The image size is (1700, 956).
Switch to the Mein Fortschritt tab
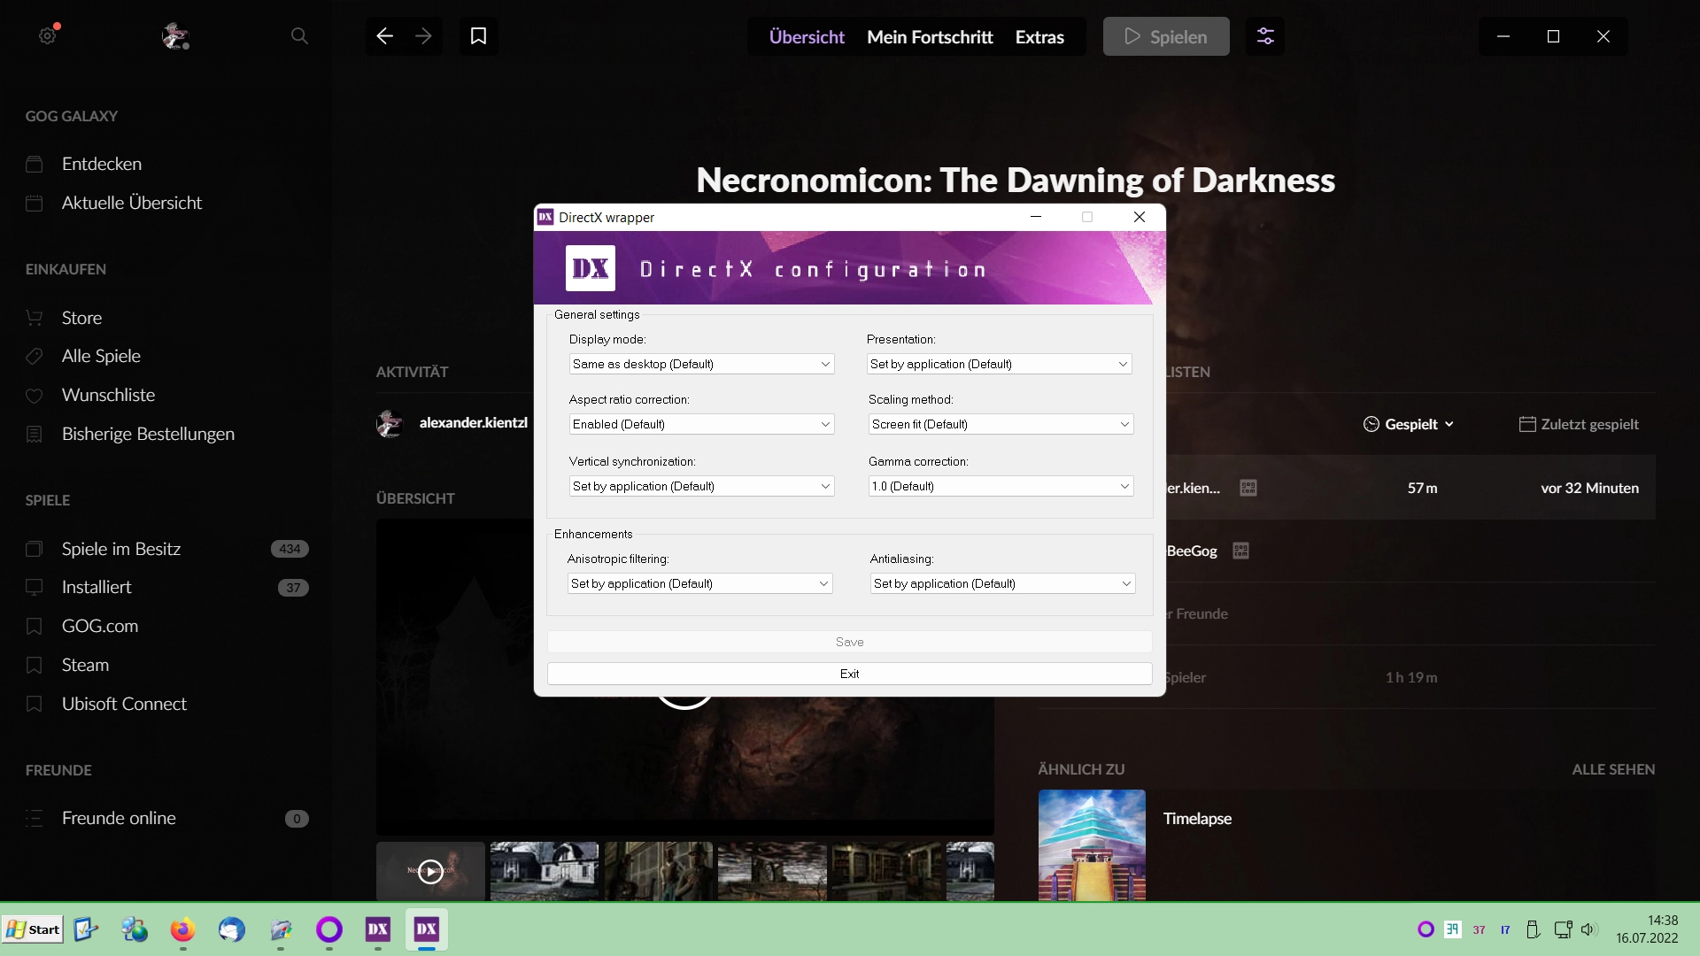pos(930,37)
